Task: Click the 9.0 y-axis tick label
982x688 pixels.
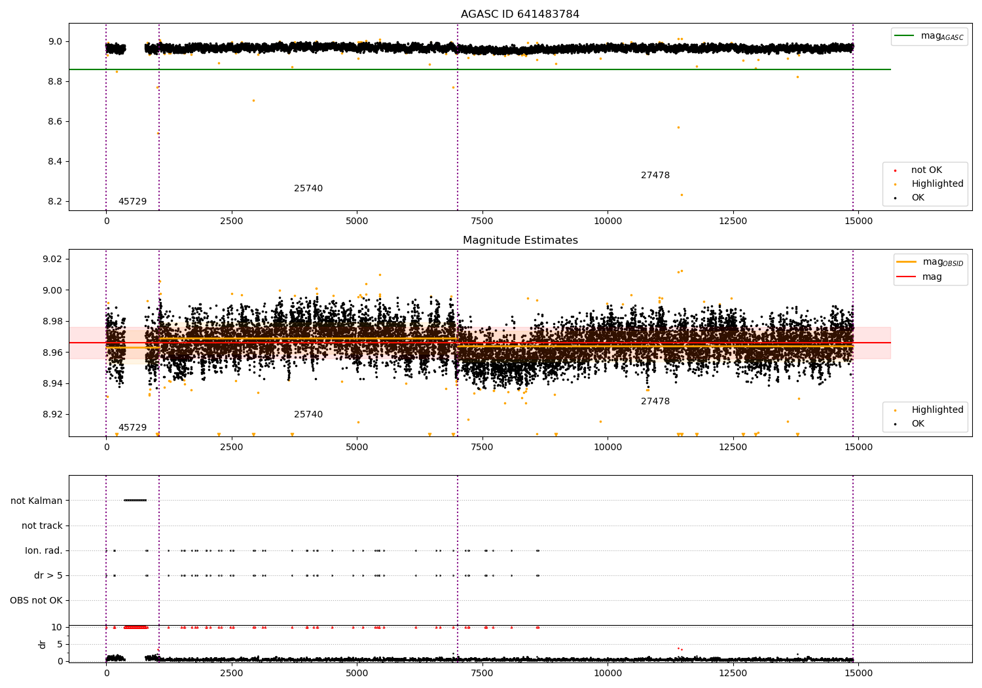Action: tap(56, 41)
